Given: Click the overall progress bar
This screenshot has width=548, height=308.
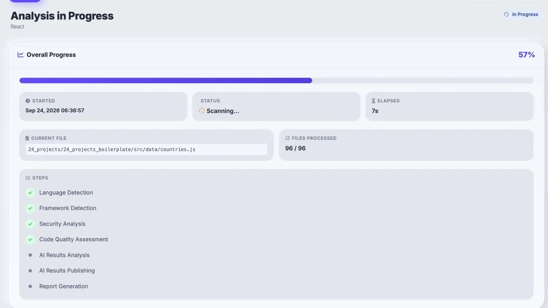Looking at the screenshot, I should tap(276, 81).
